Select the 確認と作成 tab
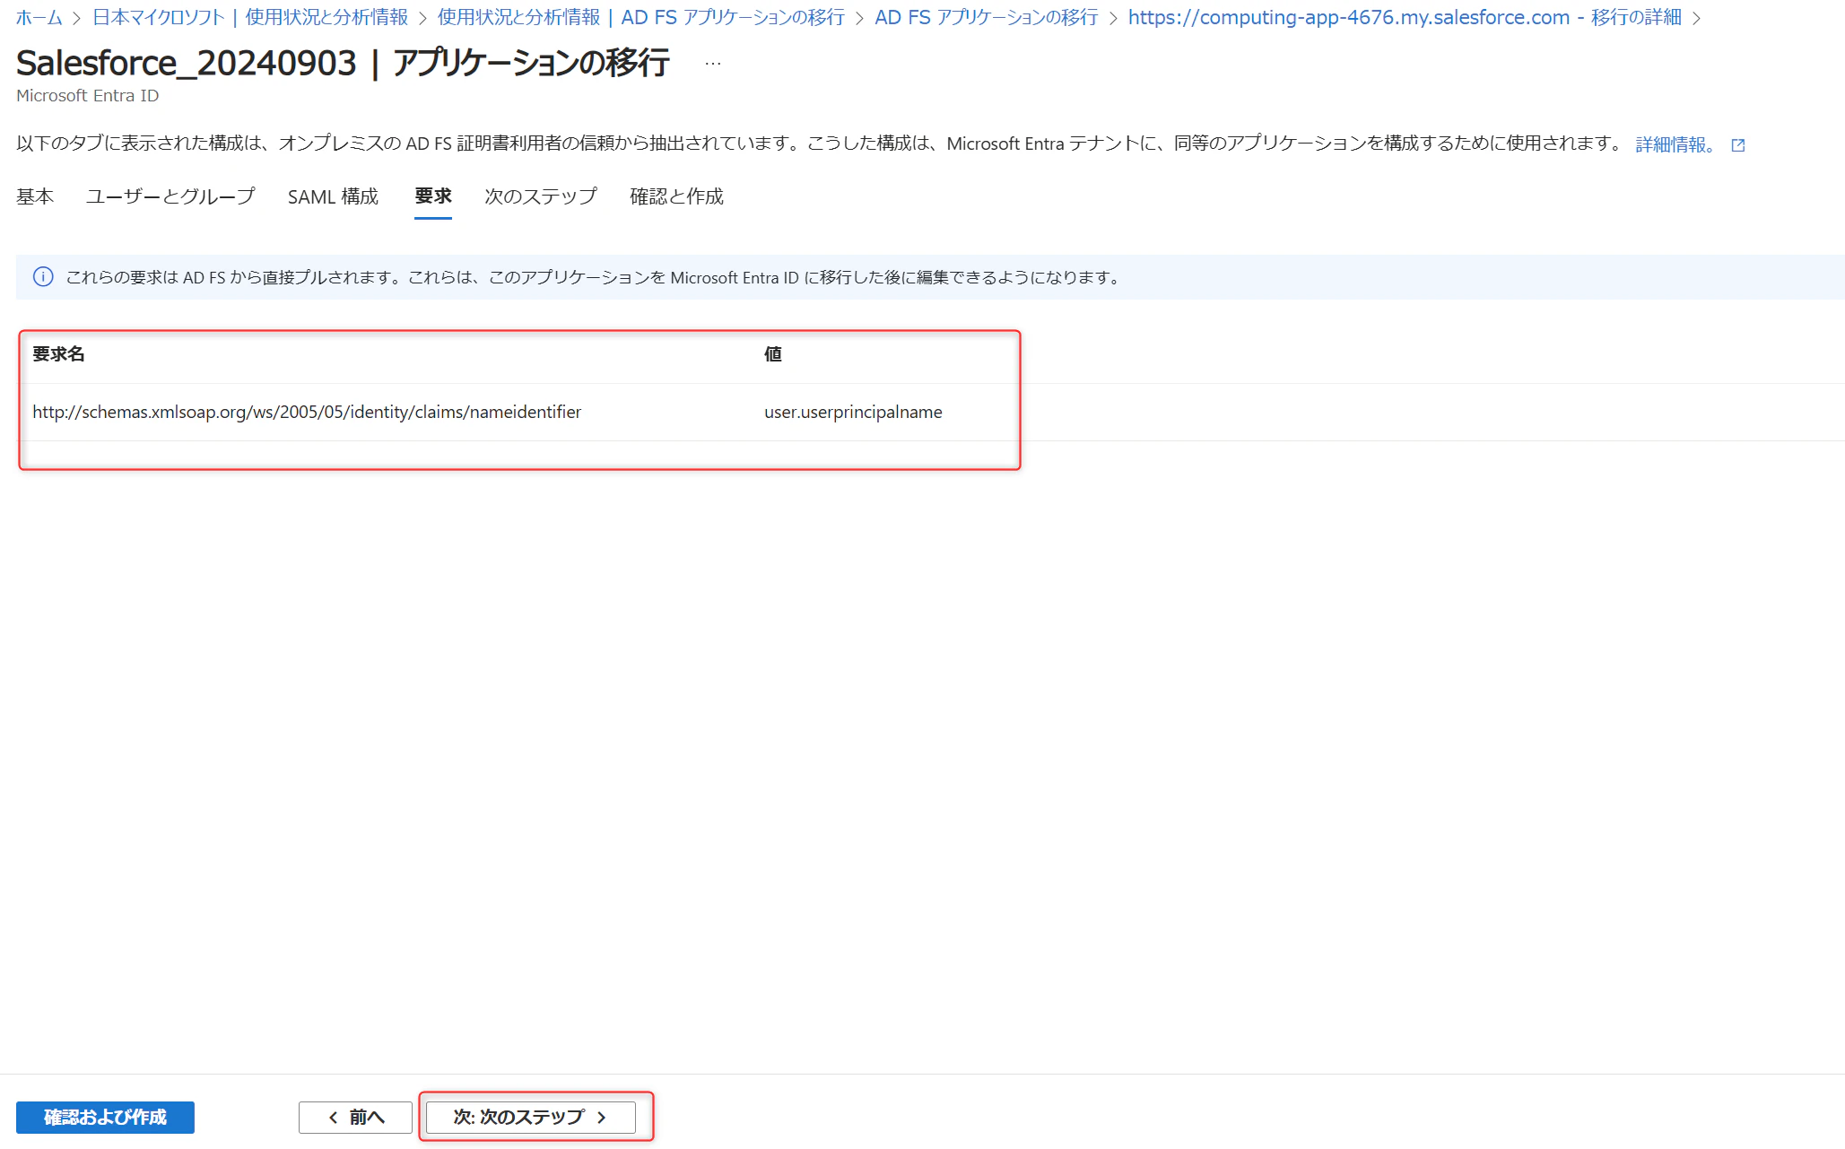The image size is (1845, 1149). (x=676, y=196)
